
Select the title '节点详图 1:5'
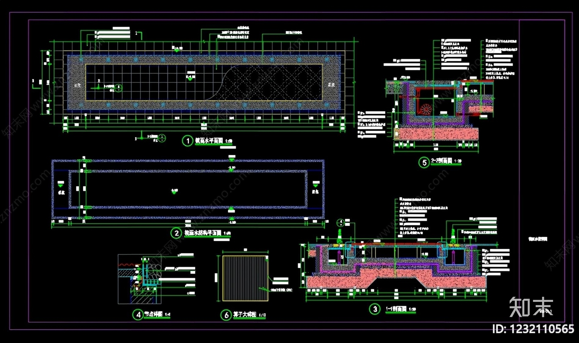pos(157,314)
